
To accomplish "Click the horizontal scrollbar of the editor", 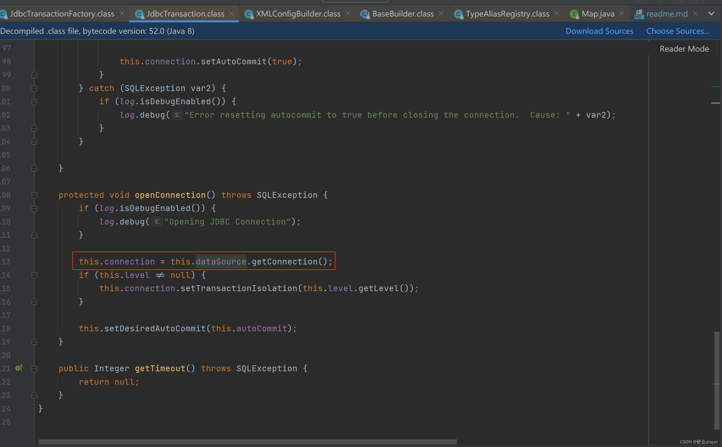I will (x=248, y=442).
